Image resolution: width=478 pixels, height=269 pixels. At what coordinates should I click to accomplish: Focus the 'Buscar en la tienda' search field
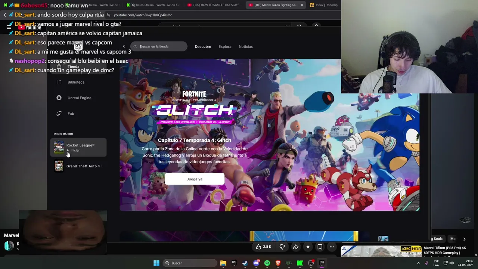pyautogui.click(x=159, y=46)
